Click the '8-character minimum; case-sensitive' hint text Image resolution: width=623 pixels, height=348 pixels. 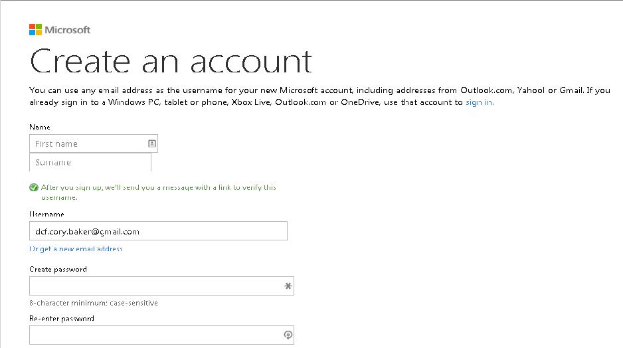coord(94,303)
